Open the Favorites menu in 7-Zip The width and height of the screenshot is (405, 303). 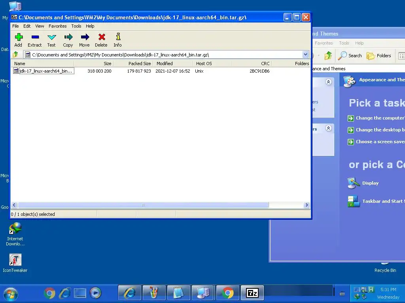tap(58, 26)
